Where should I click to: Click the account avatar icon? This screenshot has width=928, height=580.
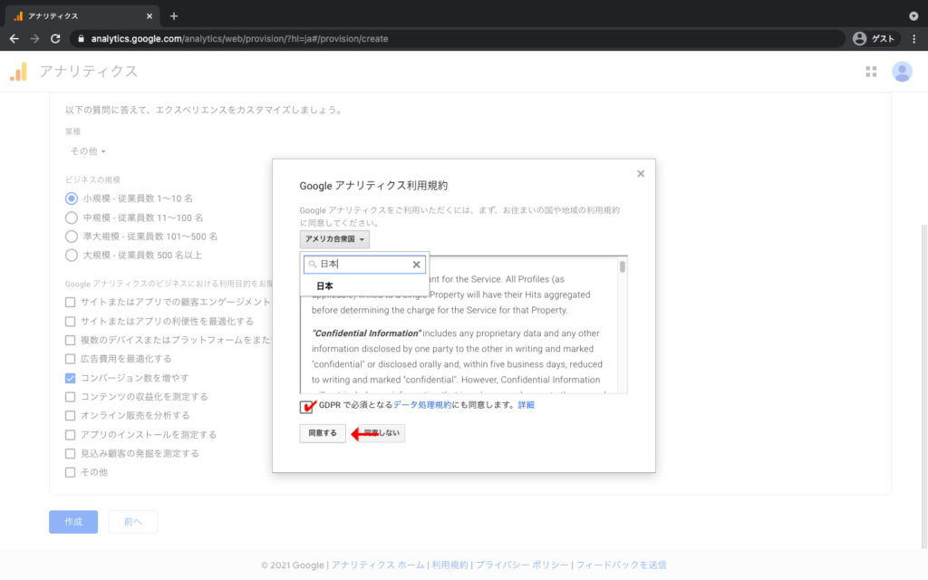(x=902, y=72)
